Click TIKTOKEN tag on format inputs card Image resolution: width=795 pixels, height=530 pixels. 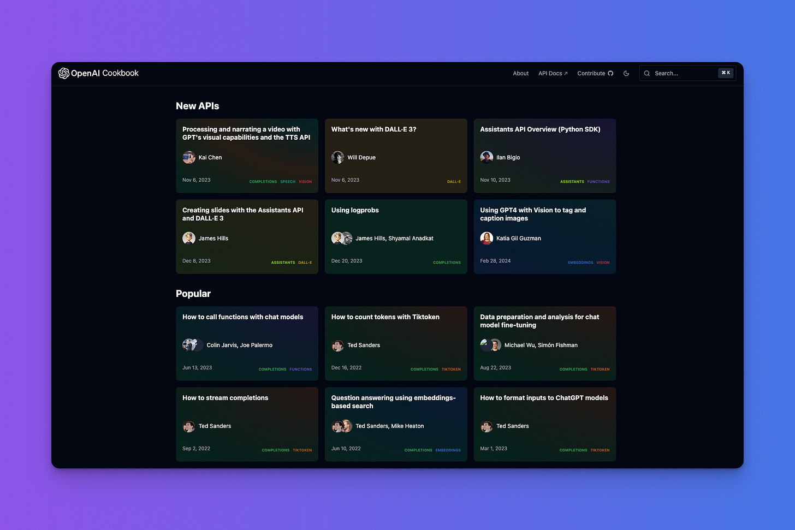pos(600,450)
